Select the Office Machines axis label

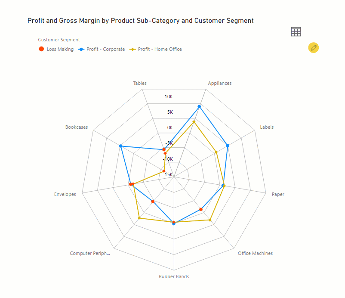point(255,253)
